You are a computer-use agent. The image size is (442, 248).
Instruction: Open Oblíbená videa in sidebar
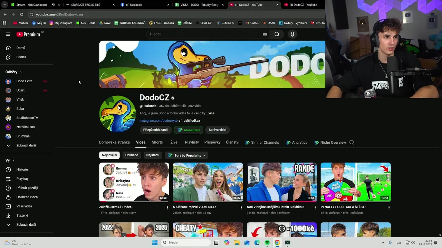[27, 197]
